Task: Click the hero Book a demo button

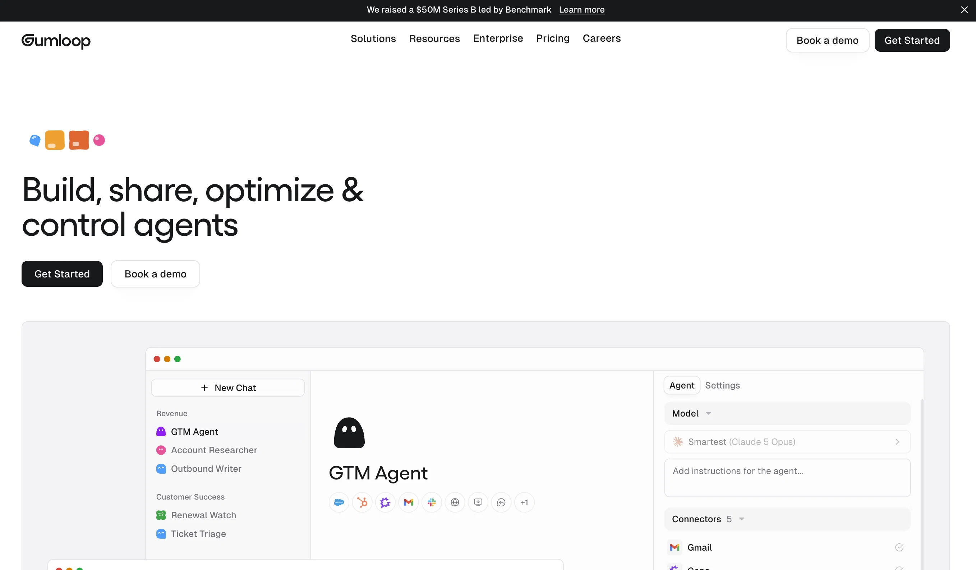Action: click(x=155, y=274)
